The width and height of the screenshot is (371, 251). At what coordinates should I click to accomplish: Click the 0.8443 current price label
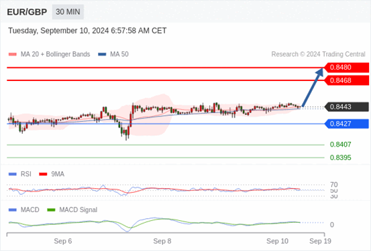click(x=347, y=106)
